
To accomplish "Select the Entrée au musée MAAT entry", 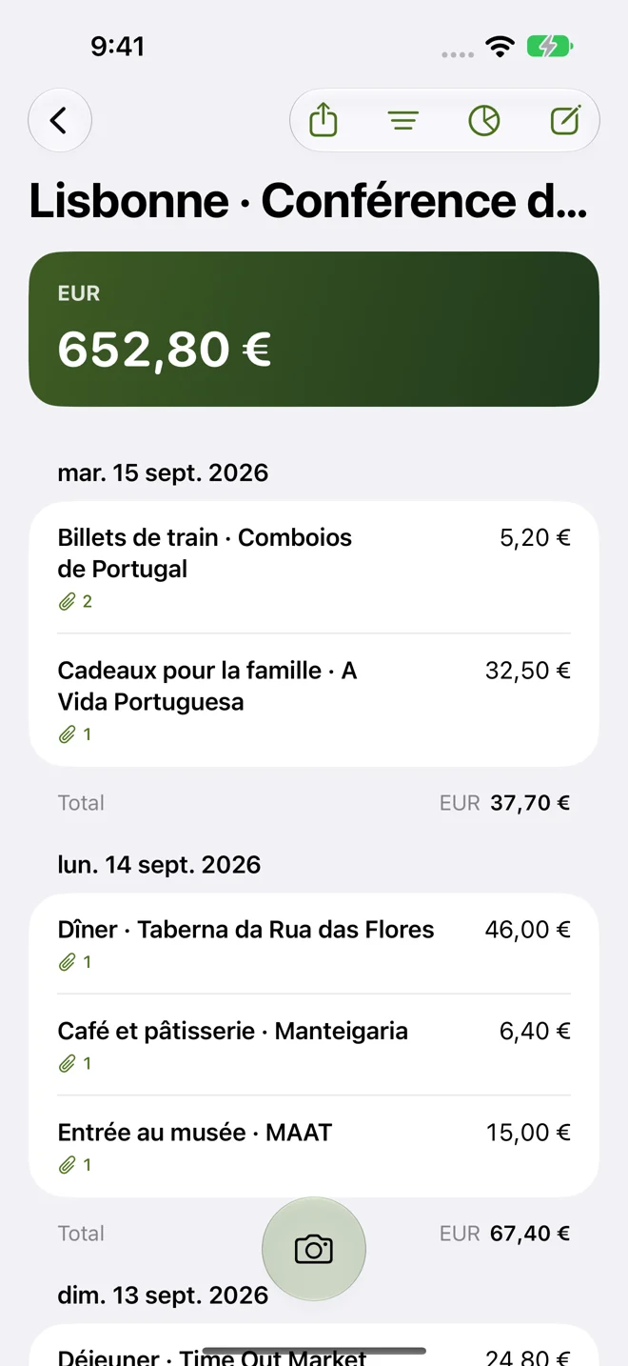I will point(314,1146).
